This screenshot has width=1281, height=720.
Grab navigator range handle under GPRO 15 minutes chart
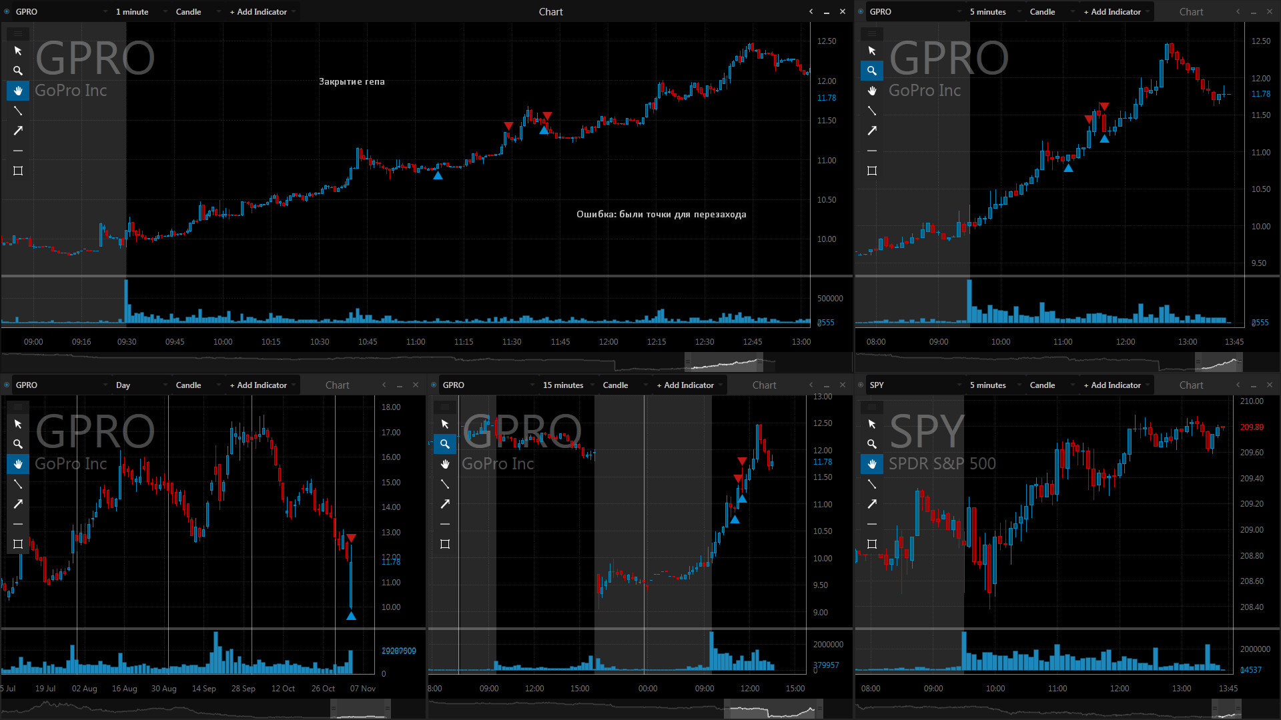(x=773, y=709)
